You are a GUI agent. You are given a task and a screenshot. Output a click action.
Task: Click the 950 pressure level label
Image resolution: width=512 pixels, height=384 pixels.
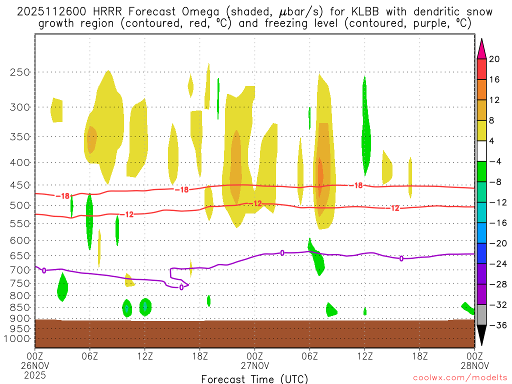20,329
